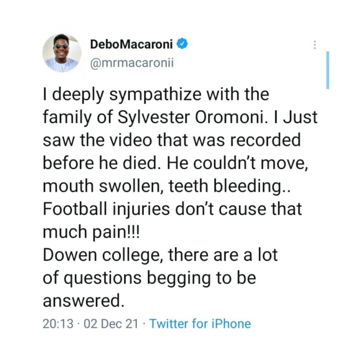Click the line I deeply sympathize with the

[156, 95]
